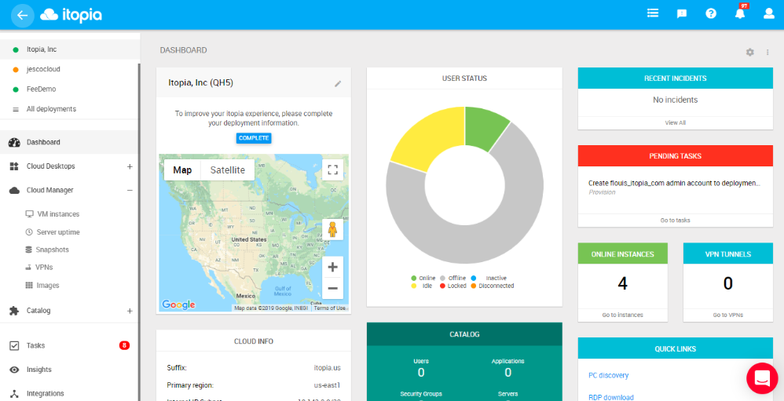Click the Users count in Catalog
Viewport: 784px width, 401px height.
pyautogui.click(x=421, y=373)
